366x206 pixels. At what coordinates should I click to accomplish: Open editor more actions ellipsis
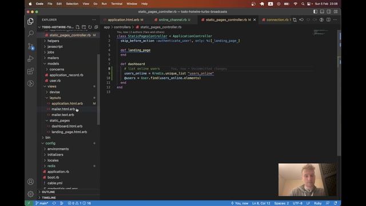pos(335,20)
